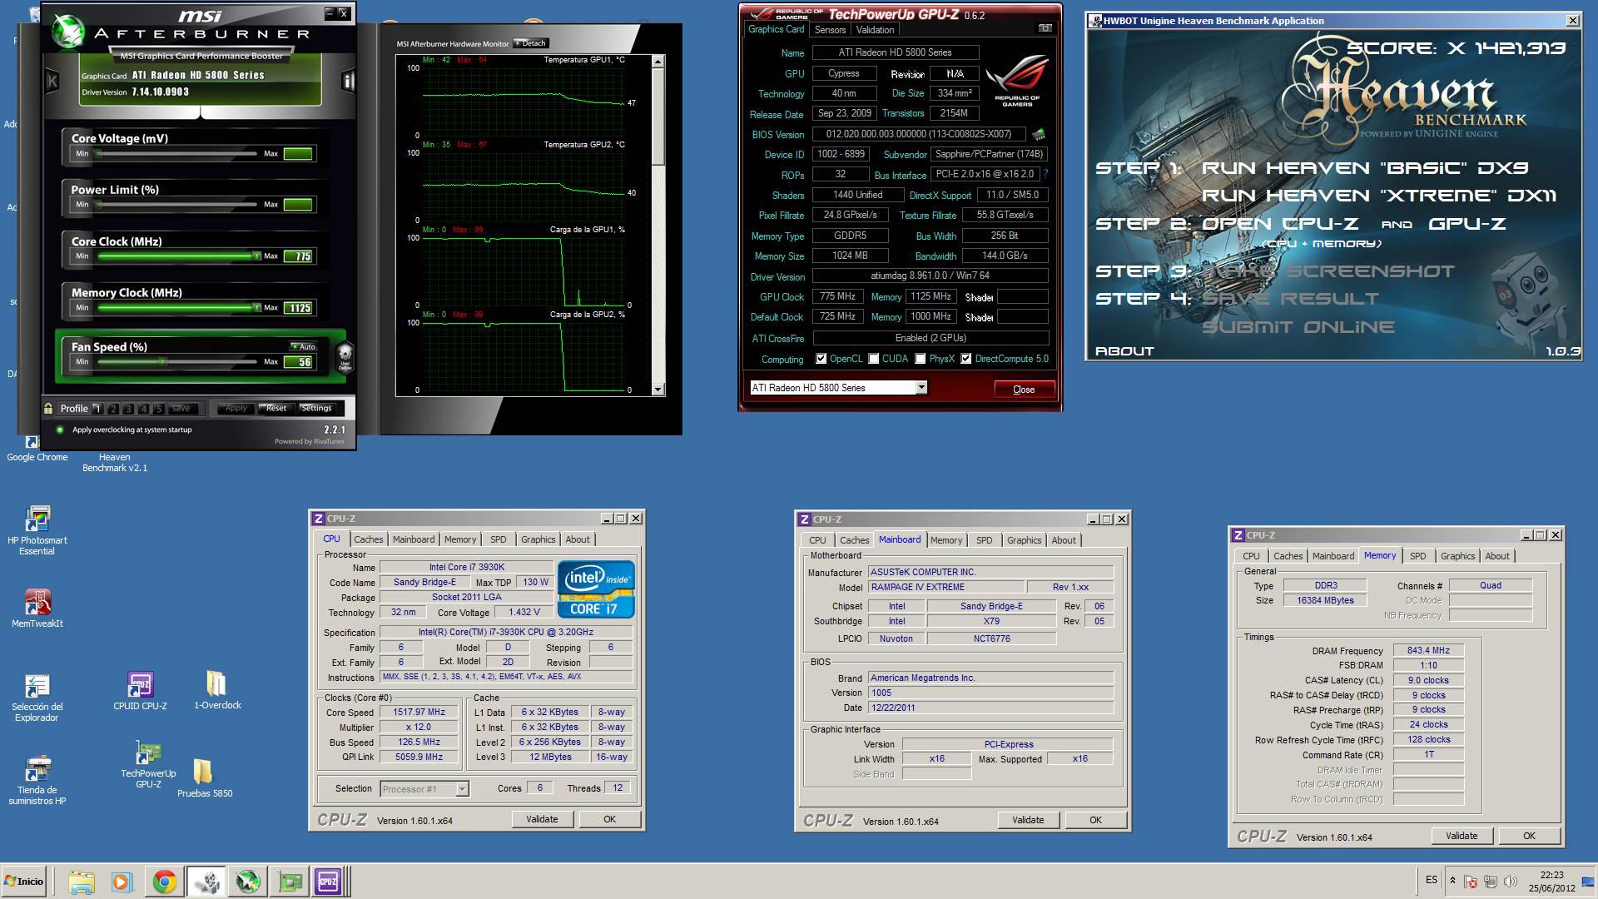
Task: Click the volume speaker tray icon
Action: click(1511, 881)
